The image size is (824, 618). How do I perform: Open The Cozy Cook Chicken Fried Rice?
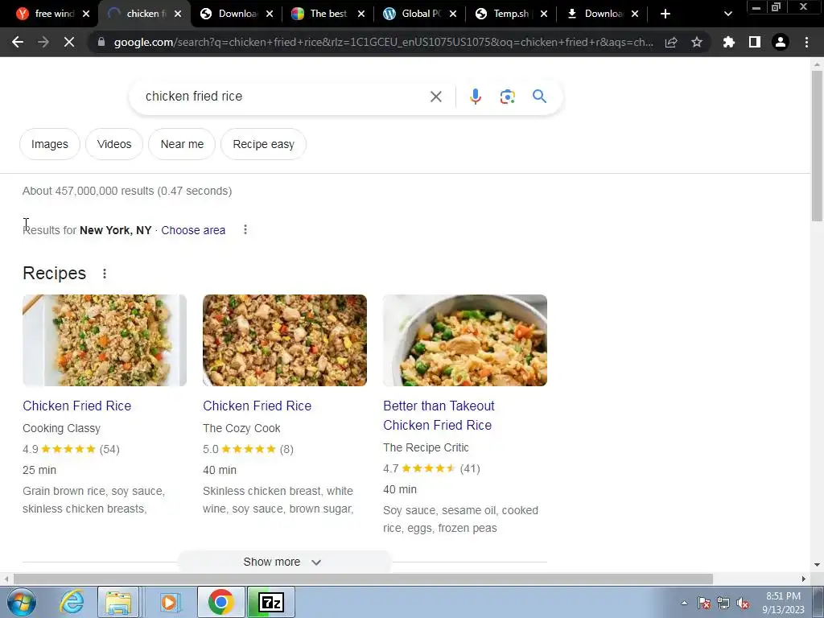(x=257, y=406)
